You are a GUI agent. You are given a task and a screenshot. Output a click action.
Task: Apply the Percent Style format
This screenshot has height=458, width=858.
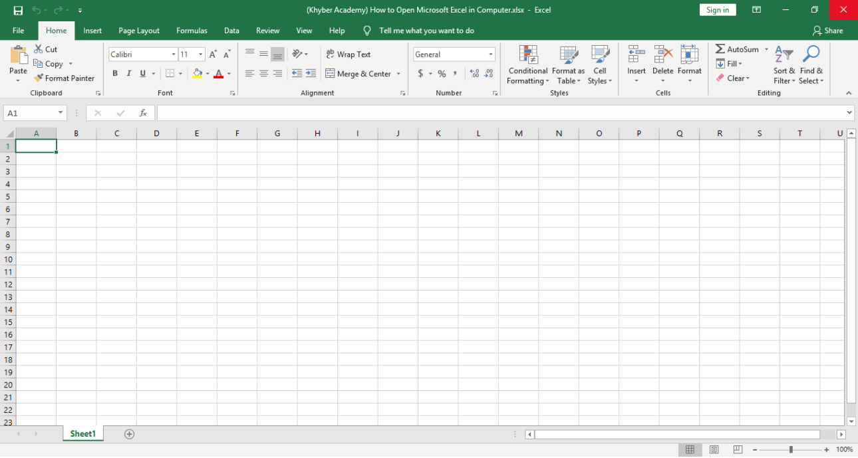[442, 73]
